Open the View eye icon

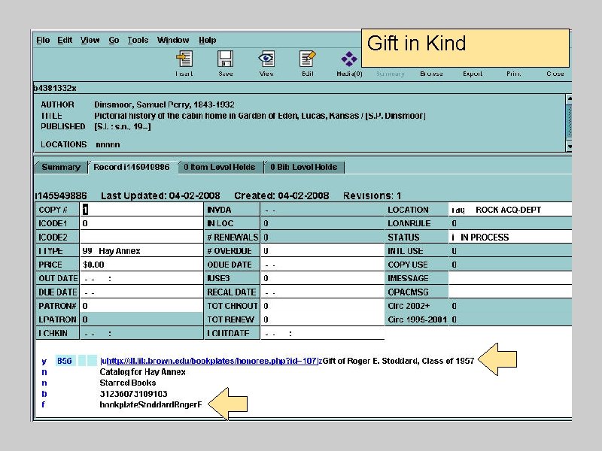[x=266, y=59]
